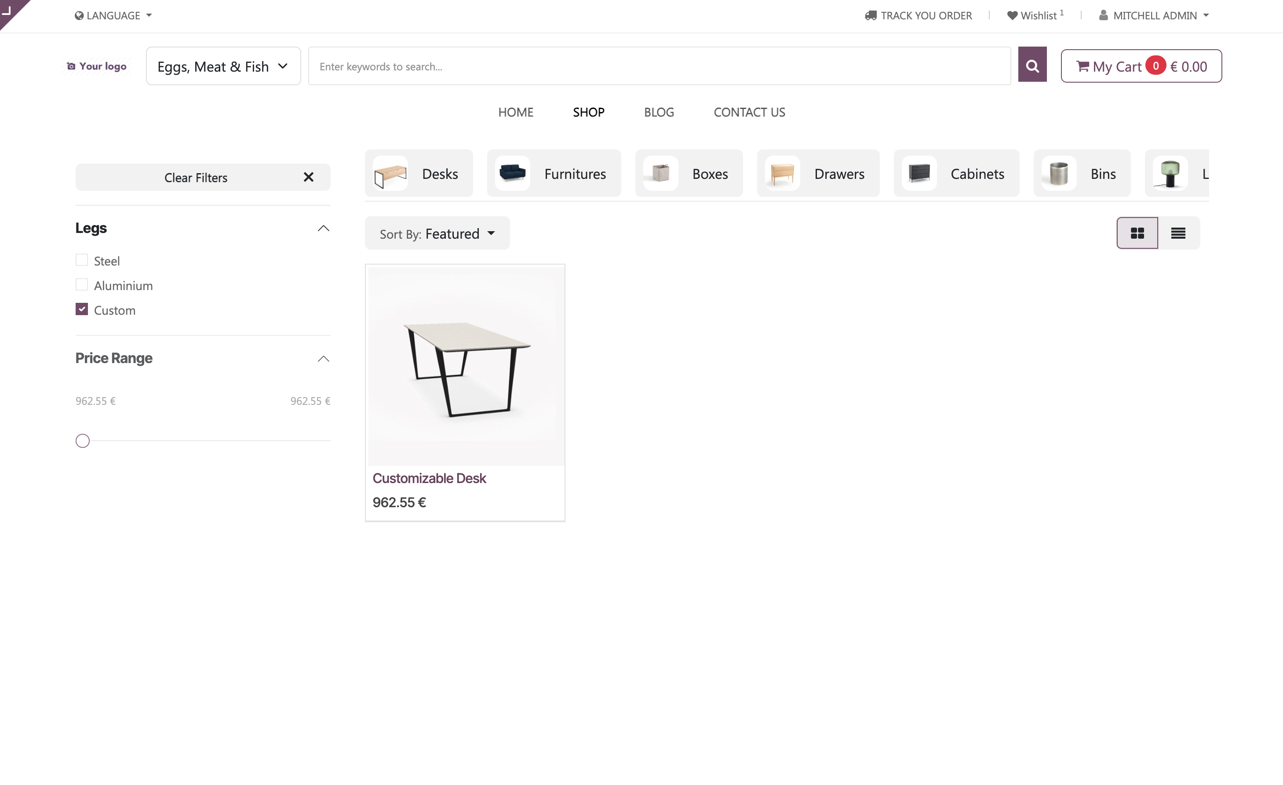Uncheck the Custom legs checkbox
Viewport: 1283px width, 785px height.
pyautogui.click(x=82, y=309)
